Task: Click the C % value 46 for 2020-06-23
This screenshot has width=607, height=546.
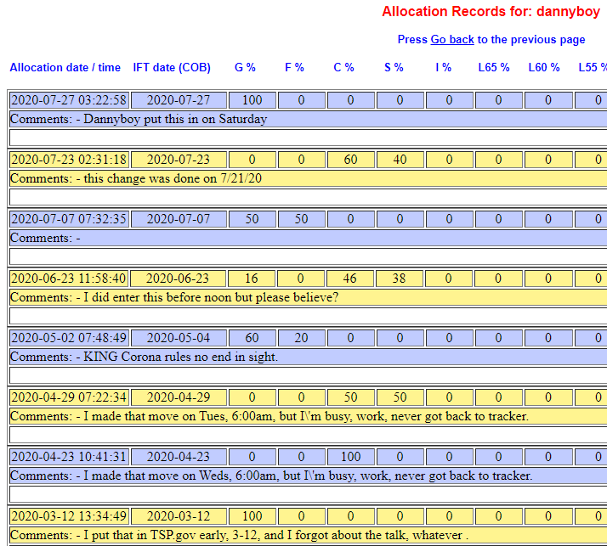Action: tap(350, 279)
